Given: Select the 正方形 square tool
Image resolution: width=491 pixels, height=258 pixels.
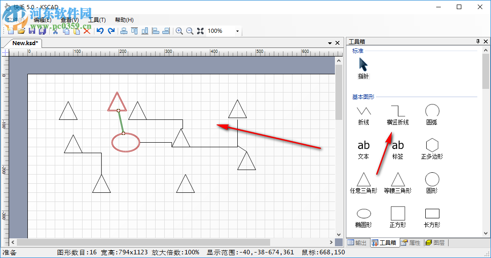Looking at the screenshot, I should [x=398, y=217].
